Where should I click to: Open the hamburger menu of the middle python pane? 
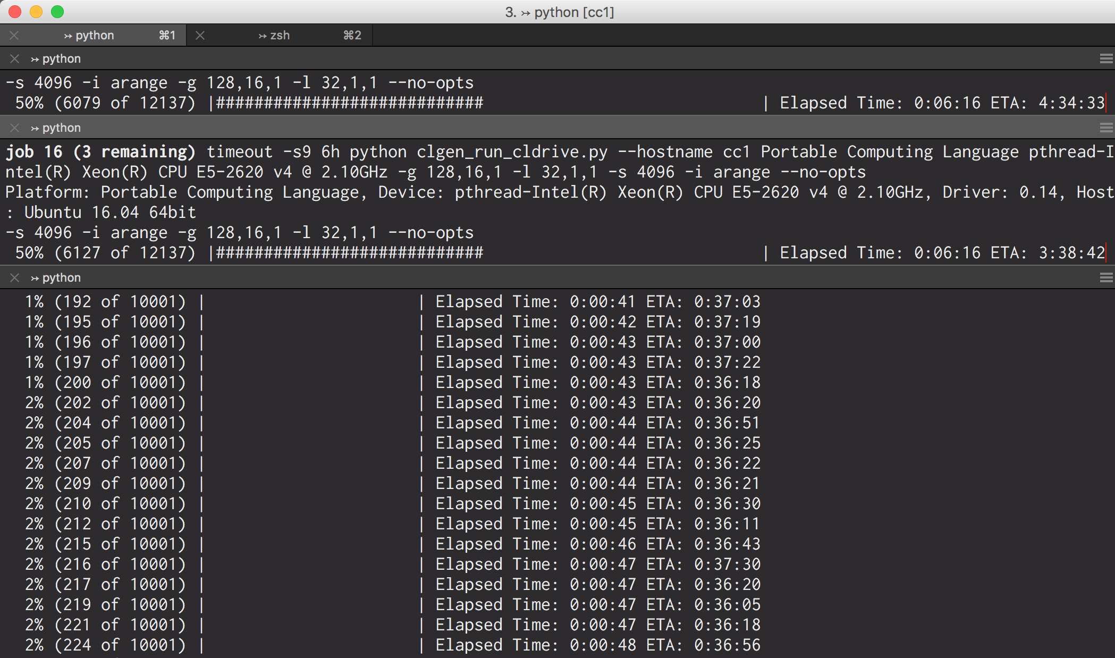tap(1105, 128)
